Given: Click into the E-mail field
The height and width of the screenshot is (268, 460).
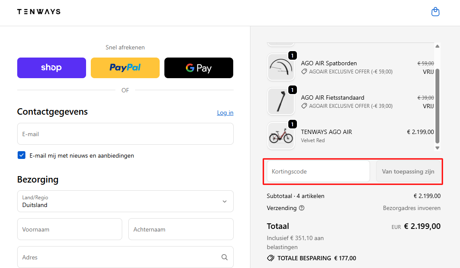Looking at the screenshot, I should click(125, 134).
